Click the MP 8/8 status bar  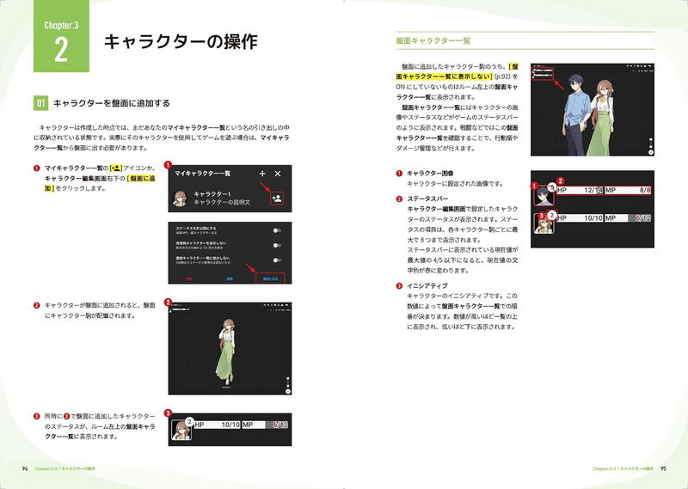pyautogui.click(x=628, y=190)
